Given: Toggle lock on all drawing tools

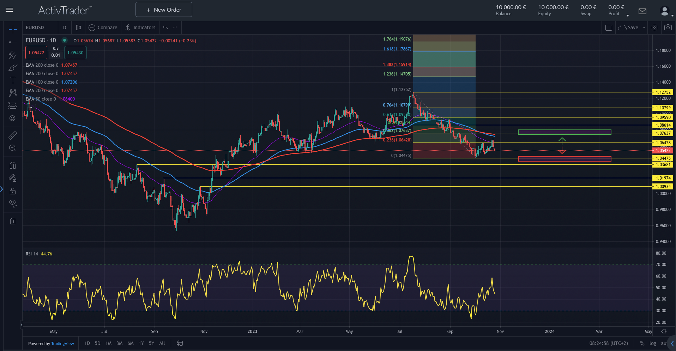Looking at the screenshot, I should [x=13, y=191].
